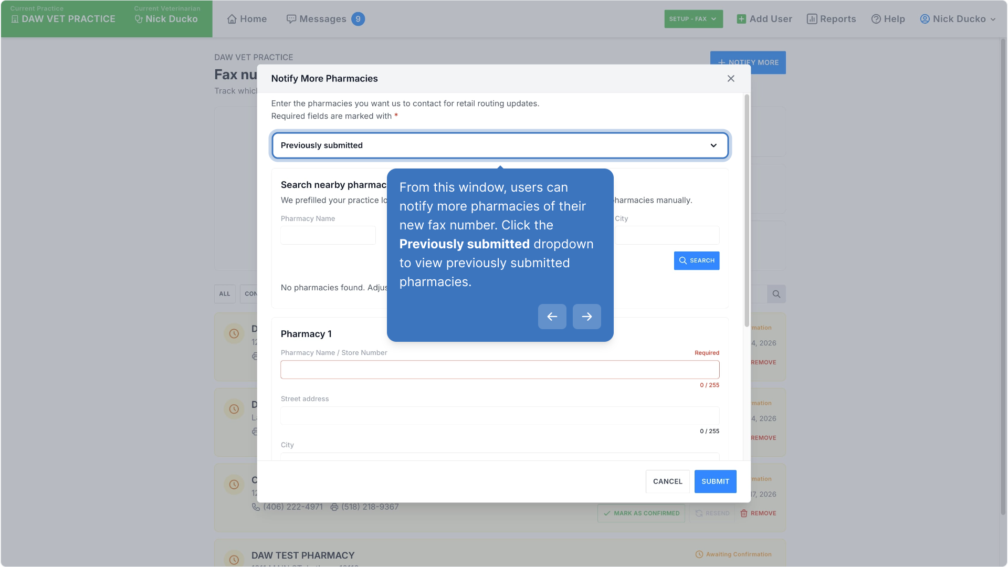Cancel the Notify More Pharmacies dialog
This screenshot has width=1008, height=567.
coord(668,481)
